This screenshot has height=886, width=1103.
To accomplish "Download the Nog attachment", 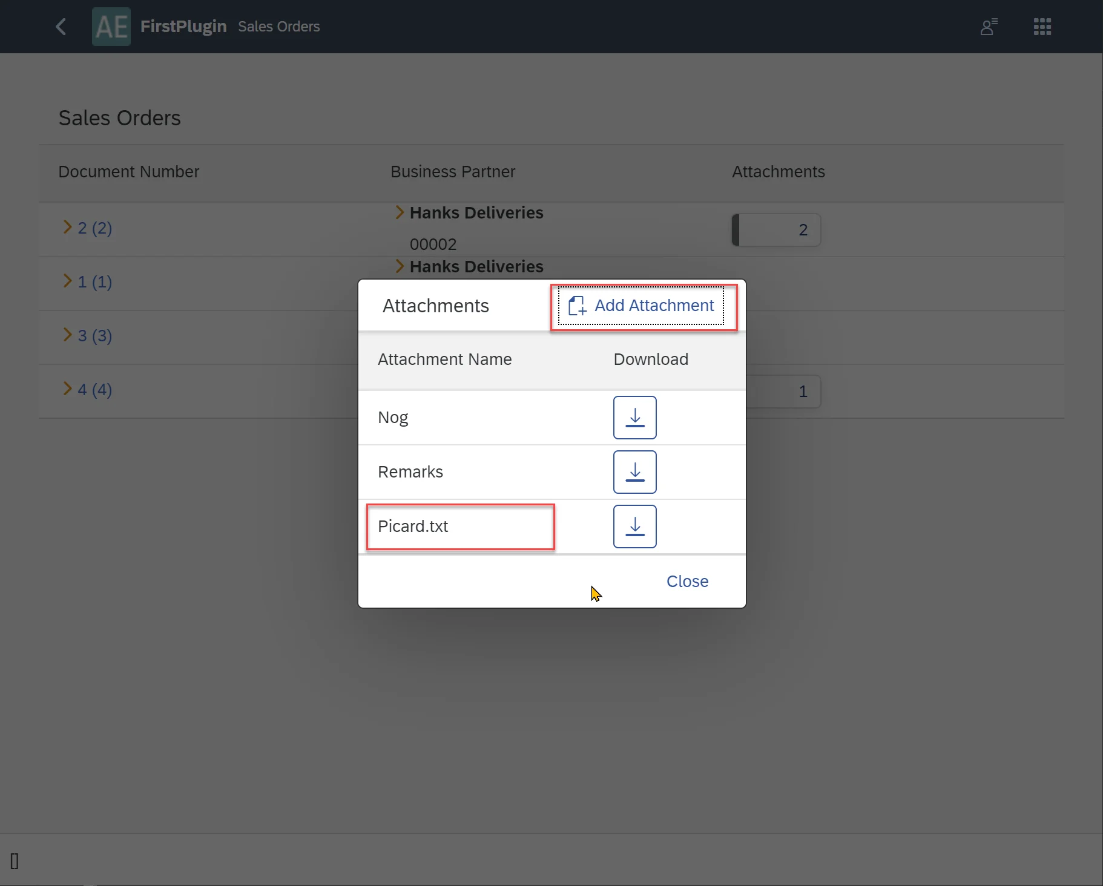I will (634, 418).
